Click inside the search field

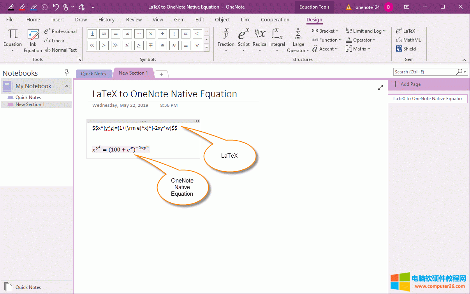[424, 71]
